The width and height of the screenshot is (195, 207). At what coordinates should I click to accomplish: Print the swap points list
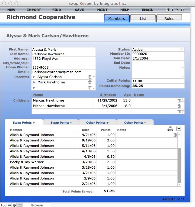[x=170, y=129]
